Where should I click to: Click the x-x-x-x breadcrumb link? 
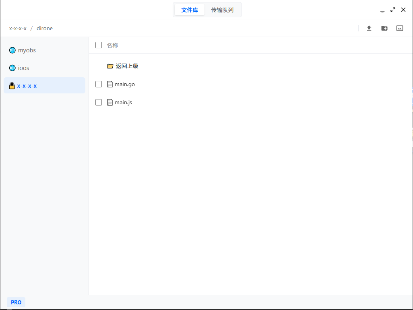[18, 28]
